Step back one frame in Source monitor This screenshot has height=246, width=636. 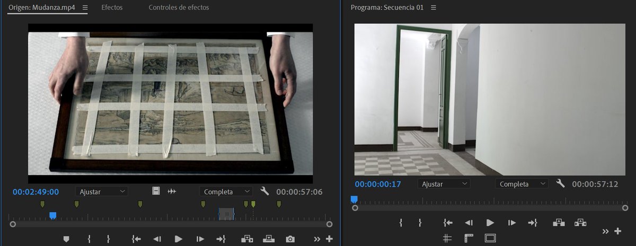click(157, 239)
